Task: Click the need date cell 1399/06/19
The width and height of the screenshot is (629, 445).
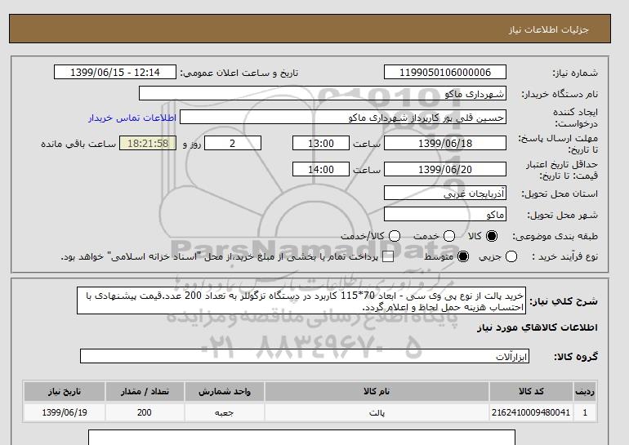Action: point(65,412)
